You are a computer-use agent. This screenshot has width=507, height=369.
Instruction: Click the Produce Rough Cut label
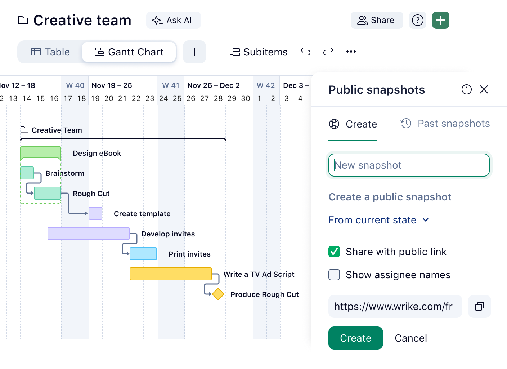click(x=265, y=294)
